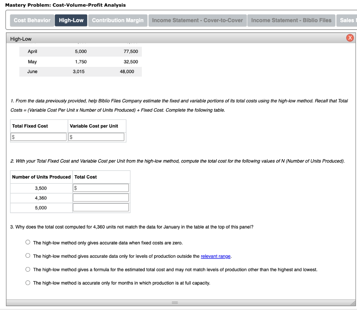
Task: Select option about estimated total cost formula
Action: pyautogui.click(x=28, y=270)
